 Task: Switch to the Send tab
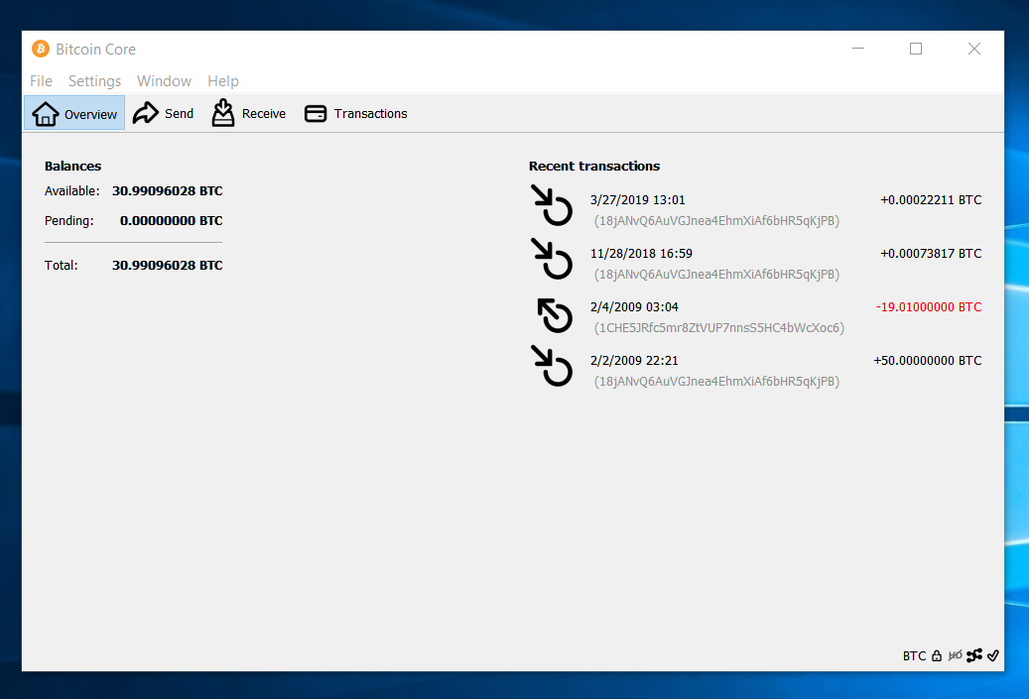coord(164,114)
